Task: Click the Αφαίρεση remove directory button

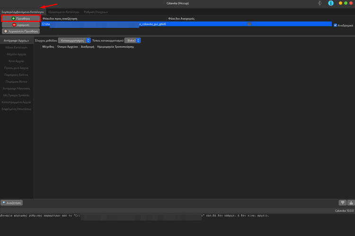Action: coord(20,25)
